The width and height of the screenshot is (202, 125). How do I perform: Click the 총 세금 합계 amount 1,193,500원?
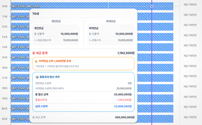click(x=126, y=53)
